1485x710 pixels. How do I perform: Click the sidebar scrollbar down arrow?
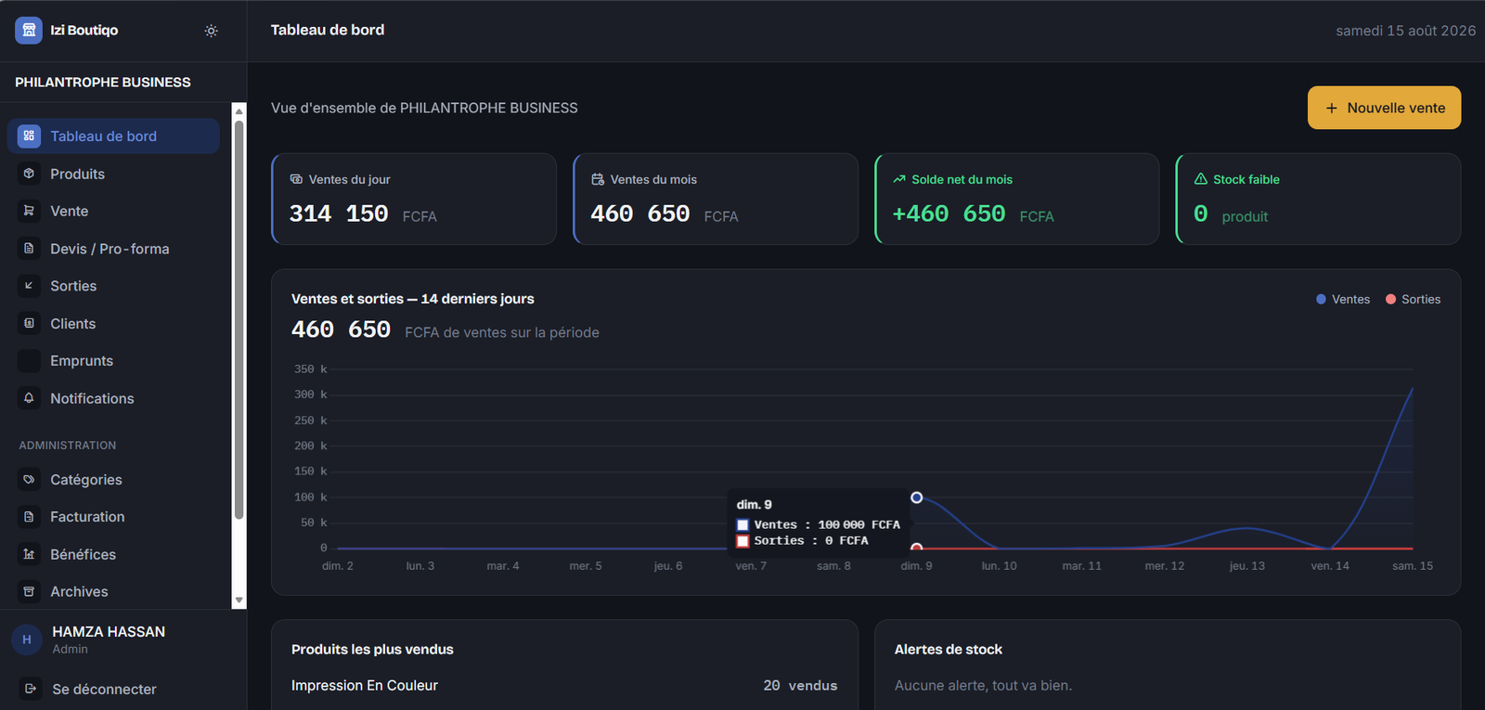click(239, 600)
